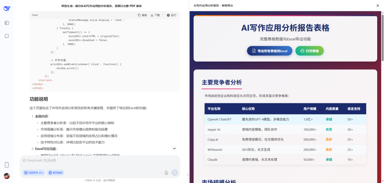Download the html code (下载)

click(x=155, y=15)
